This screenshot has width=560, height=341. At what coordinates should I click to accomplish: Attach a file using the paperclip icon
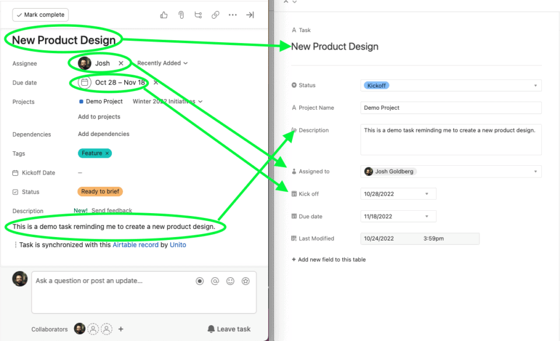[181, 15]
